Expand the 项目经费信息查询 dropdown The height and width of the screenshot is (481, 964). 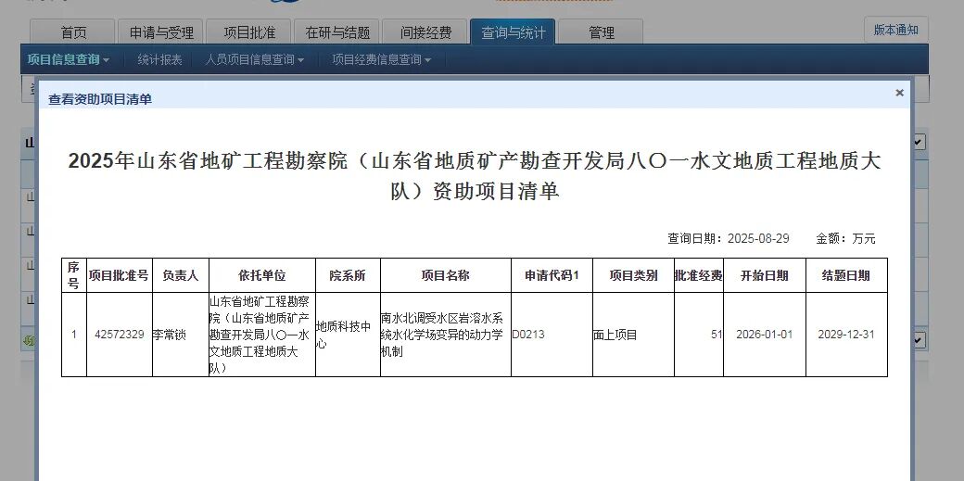point(382,59)
